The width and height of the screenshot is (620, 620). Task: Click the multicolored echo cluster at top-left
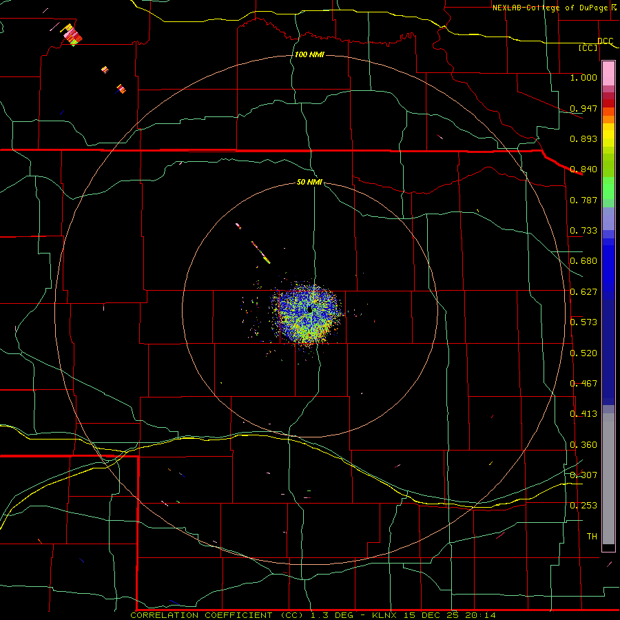point(72,35)
